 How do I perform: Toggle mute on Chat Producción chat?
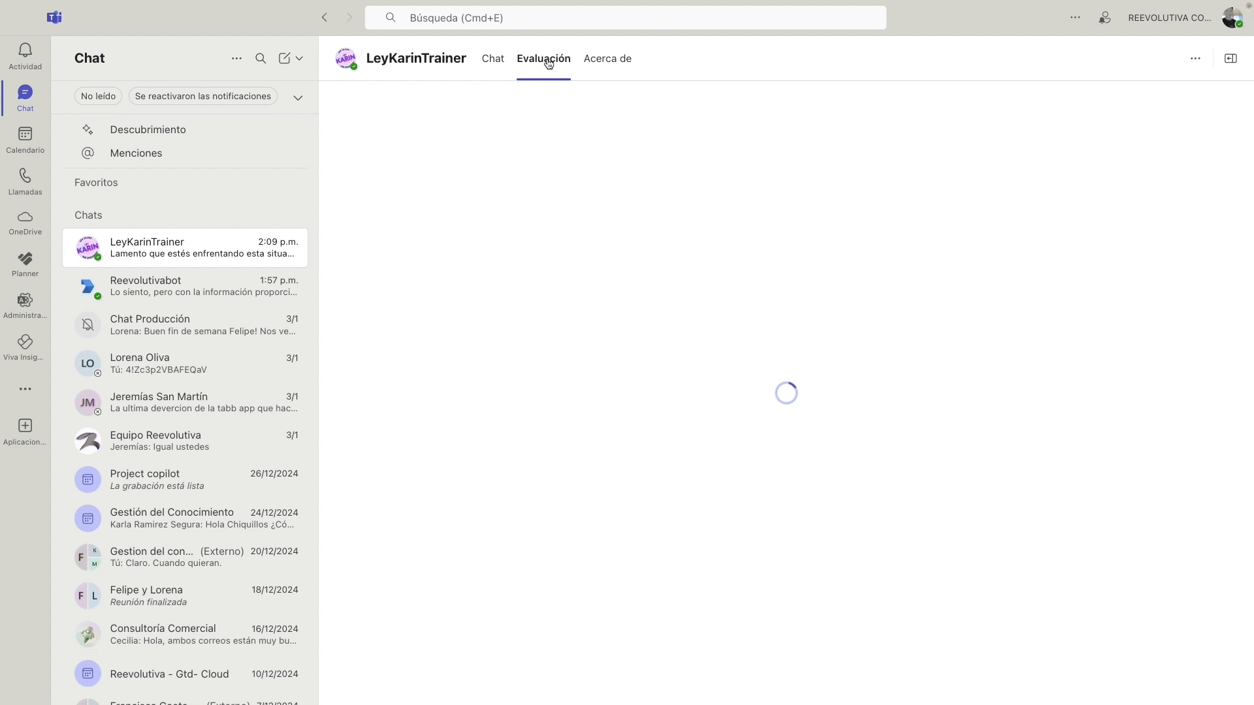(x=88, y=324)
